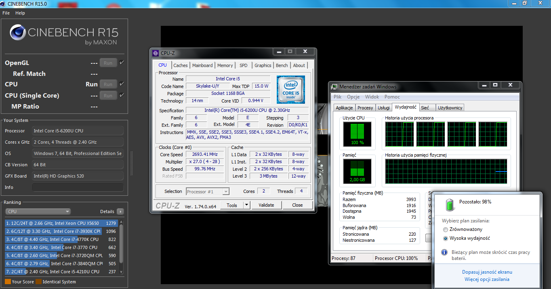Screen dimensions: 551x289
Task: Click the blue info icon in power popup
Action: pyautogui.click(x=444, y=252)
